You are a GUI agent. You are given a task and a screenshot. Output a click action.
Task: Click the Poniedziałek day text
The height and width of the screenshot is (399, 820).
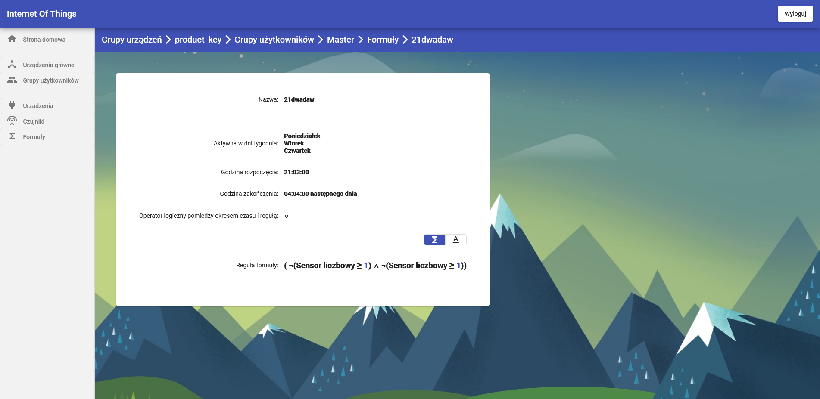pos(302,136)
